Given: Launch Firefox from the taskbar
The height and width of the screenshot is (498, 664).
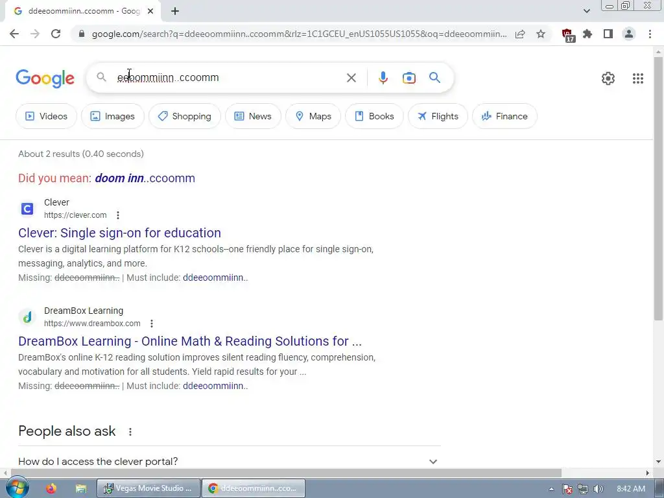Looking at the screenshot, I should (51, 489).
